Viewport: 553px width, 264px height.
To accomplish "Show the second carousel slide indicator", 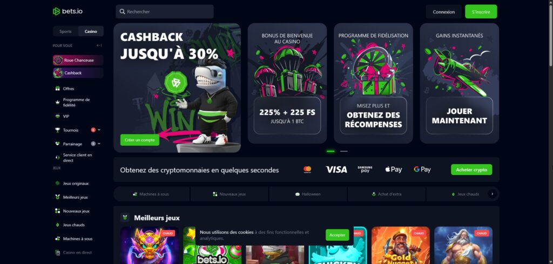I will 344,151.
